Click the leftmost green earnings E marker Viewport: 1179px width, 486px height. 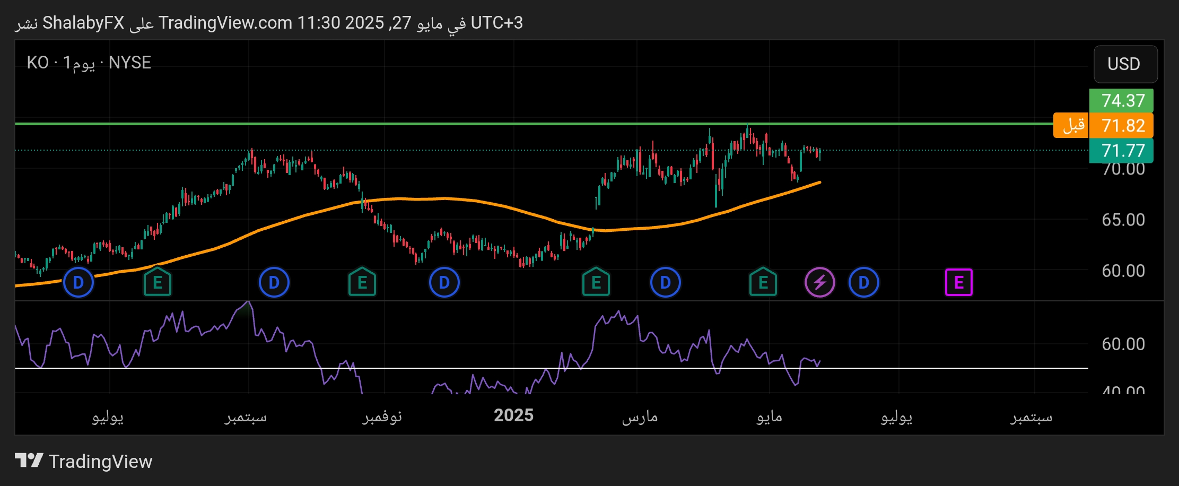[158, 282]
